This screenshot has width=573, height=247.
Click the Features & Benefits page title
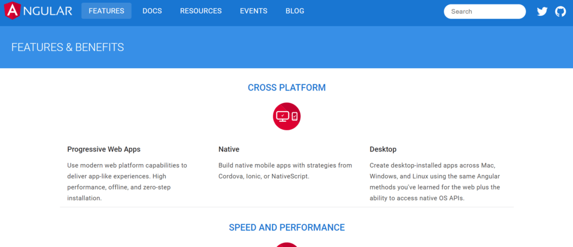click(68, 47)
